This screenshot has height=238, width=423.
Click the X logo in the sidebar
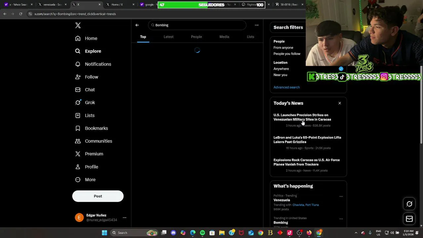click(x=78, y=25)
